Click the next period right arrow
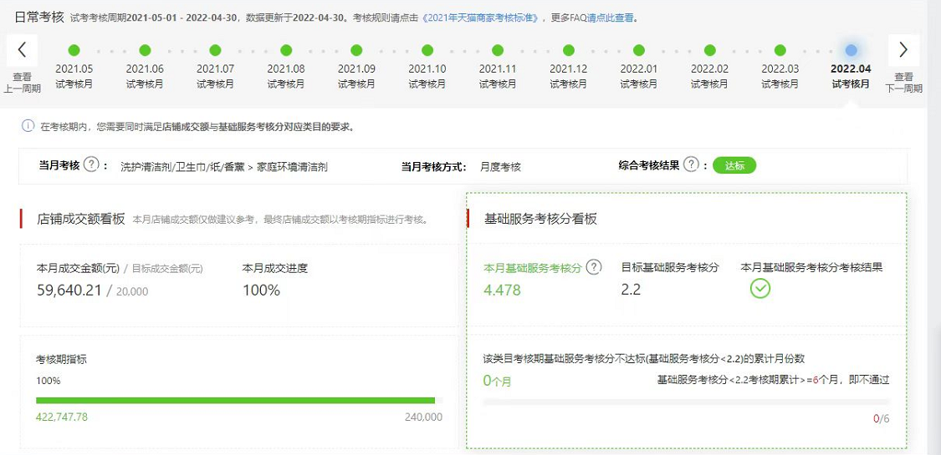This screenshot has width=941, height=455. [x=903, y=50]
